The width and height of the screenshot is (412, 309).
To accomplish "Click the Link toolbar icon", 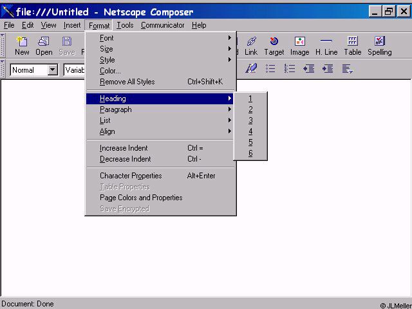I will click(x=251, y=46).
